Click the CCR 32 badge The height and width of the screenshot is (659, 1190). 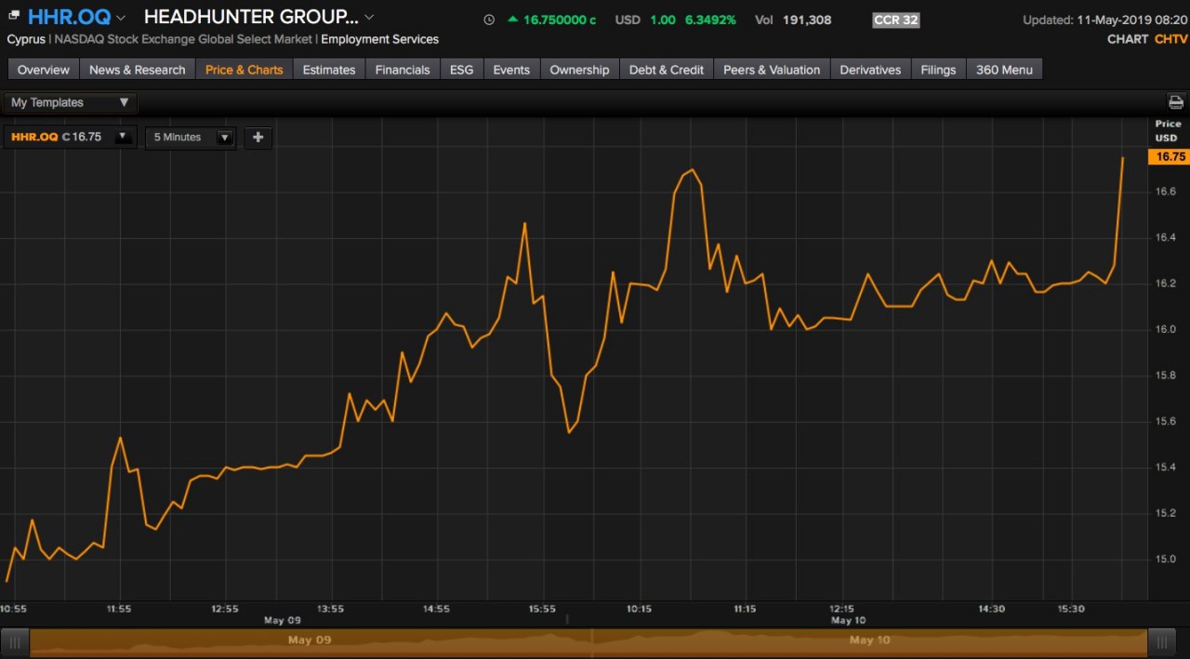pos(896,20)
